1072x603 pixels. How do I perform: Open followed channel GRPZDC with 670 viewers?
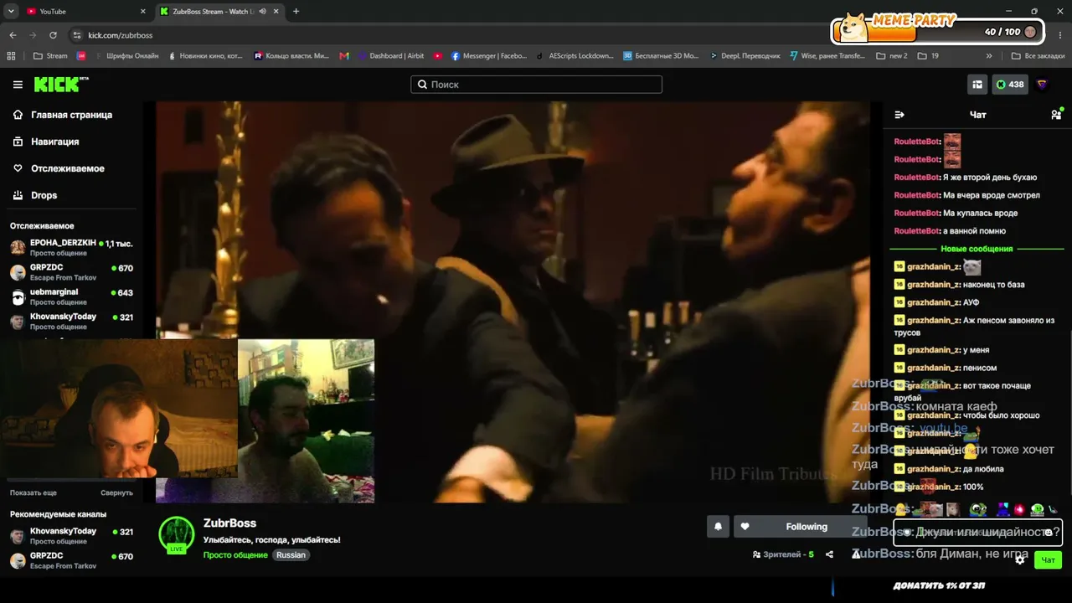click(x=71, y=272)
